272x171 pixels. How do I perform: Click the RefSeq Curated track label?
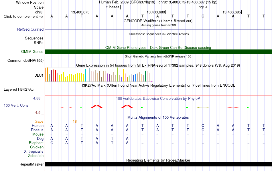30,29
